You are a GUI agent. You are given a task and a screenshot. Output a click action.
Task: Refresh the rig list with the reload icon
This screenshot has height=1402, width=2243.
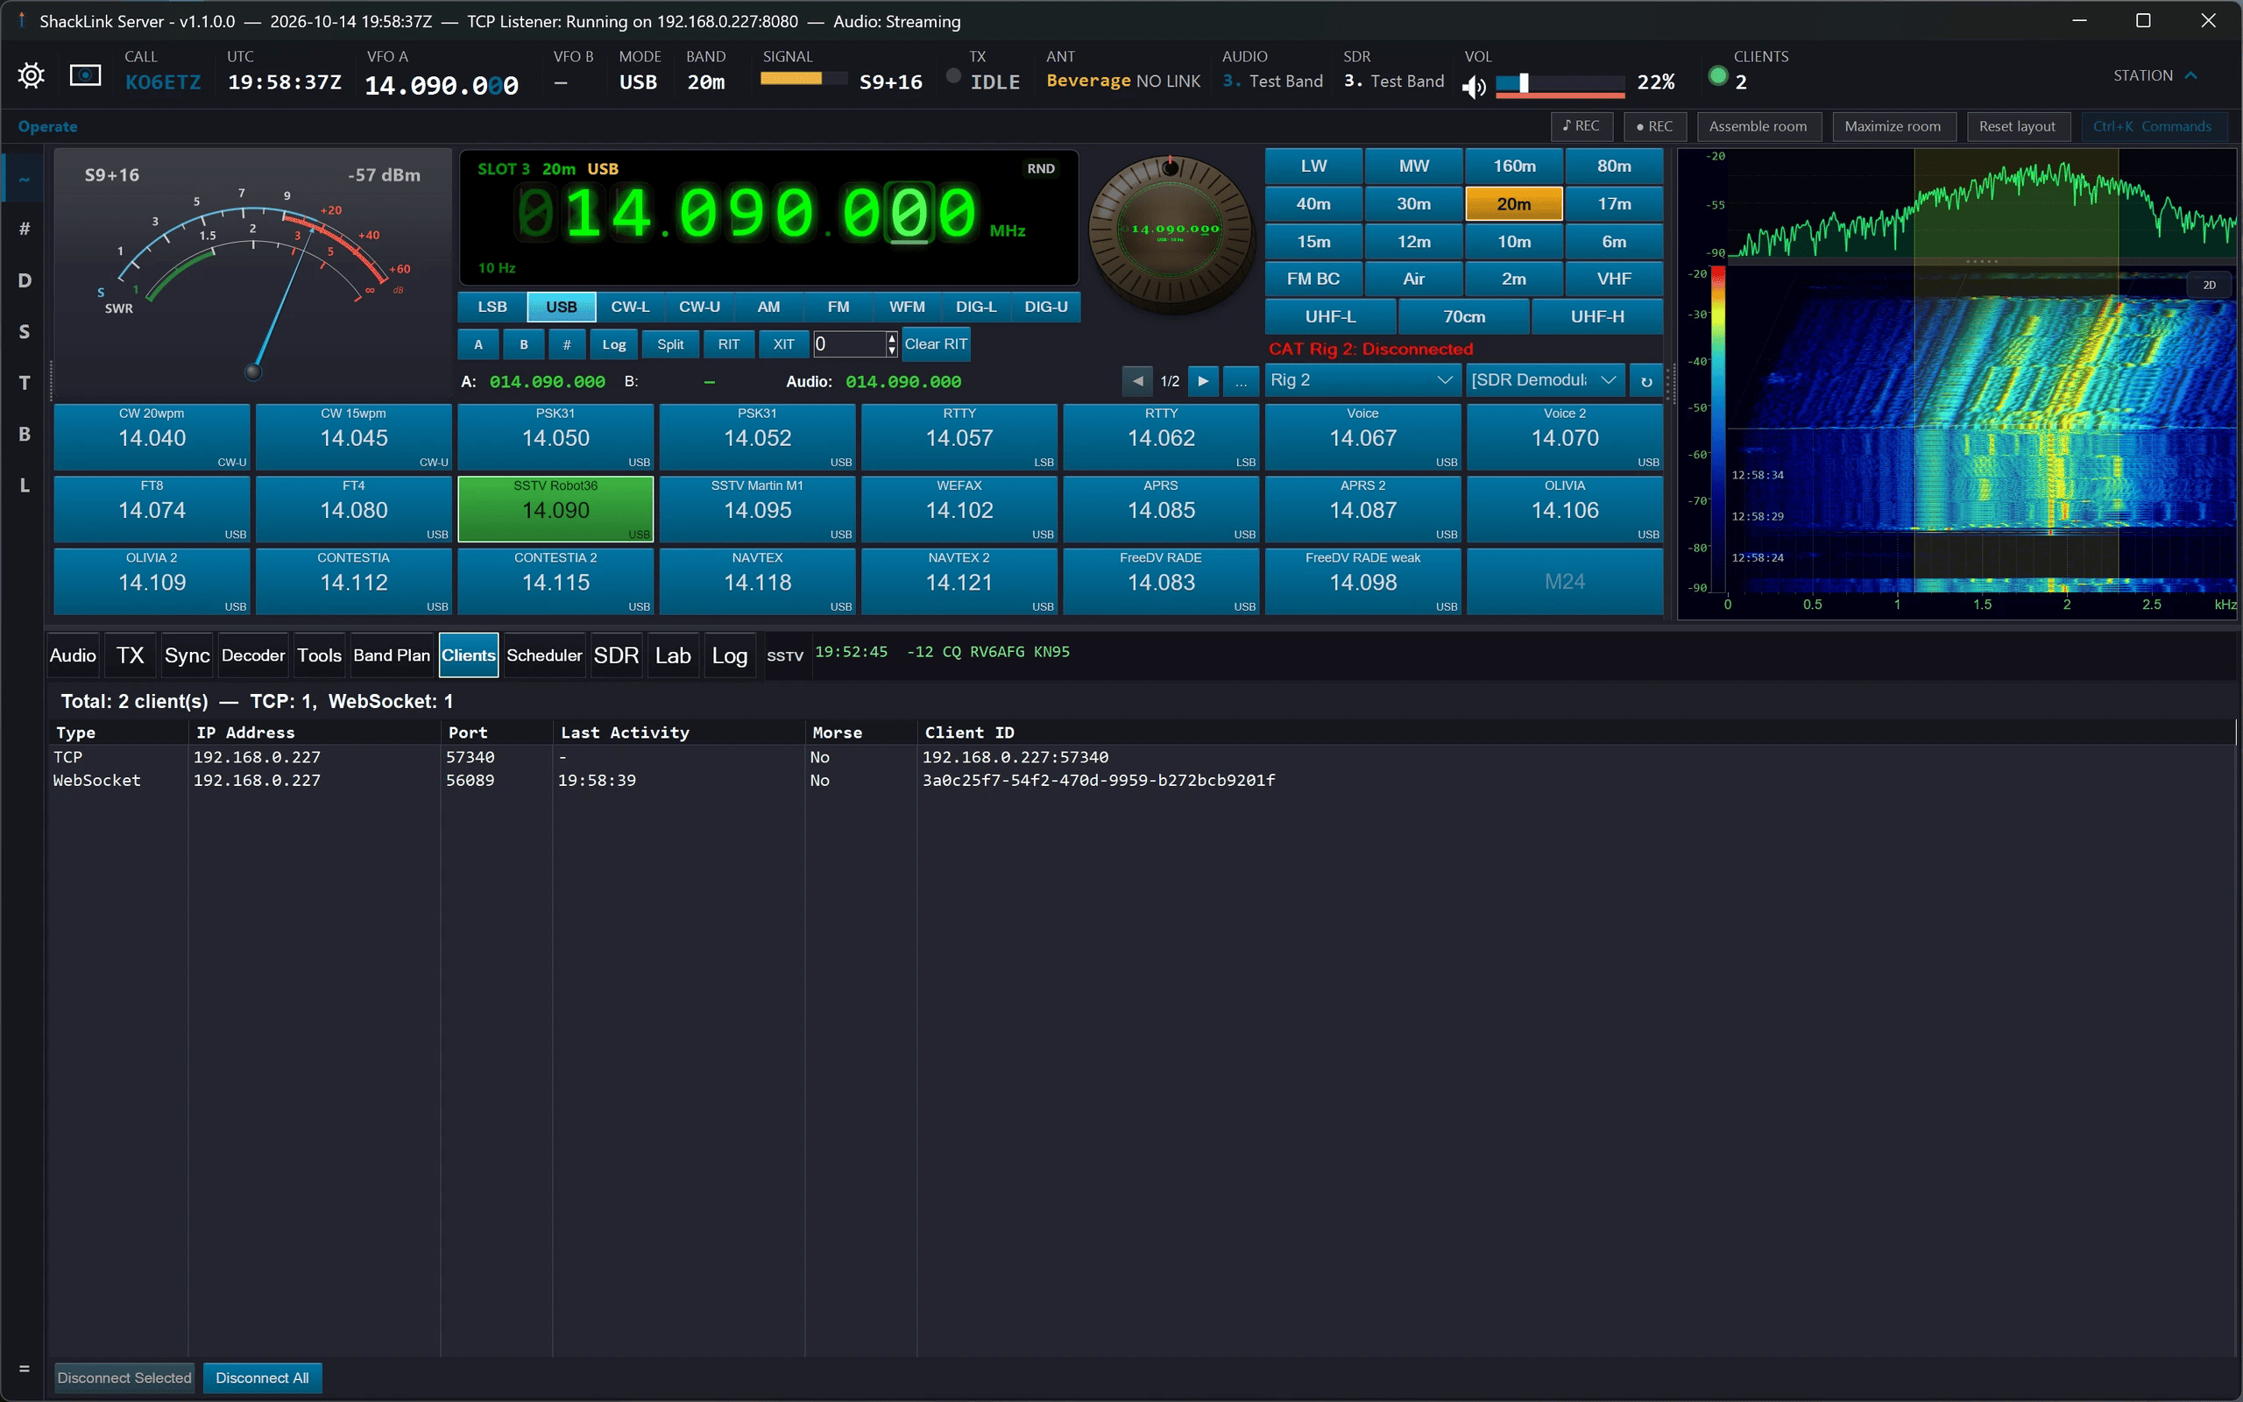(x=1646, y=381)
